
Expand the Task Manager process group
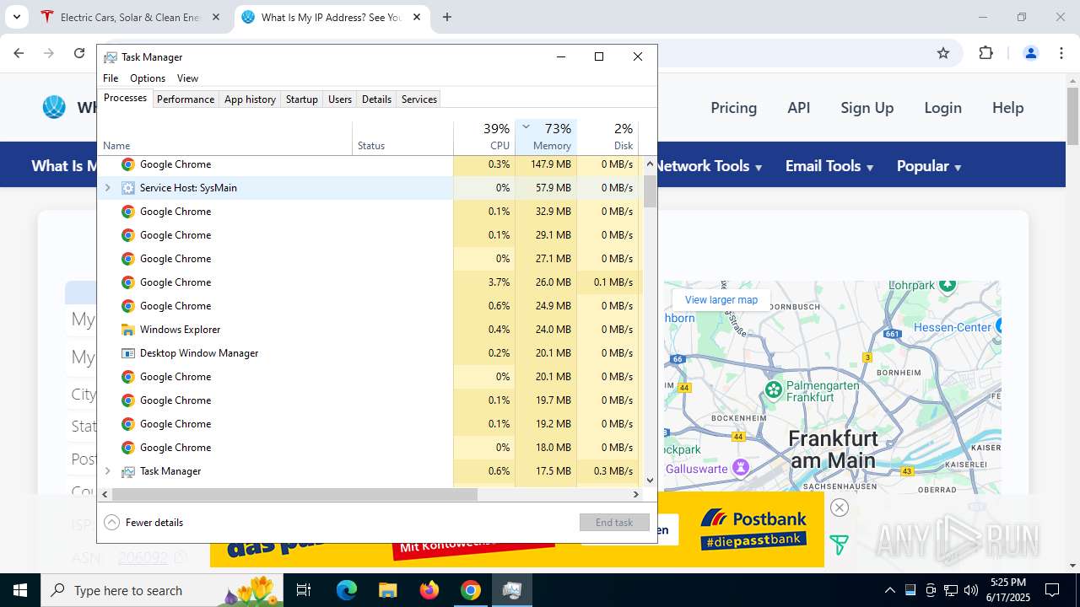point(107,471)
